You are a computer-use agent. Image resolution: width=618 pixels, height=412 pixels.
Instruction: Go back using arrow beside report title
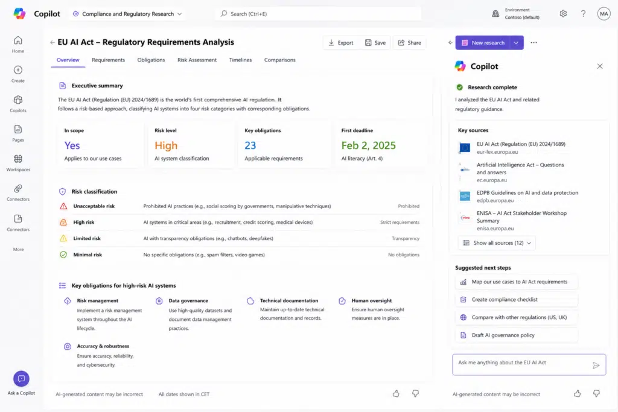coord(53,43)
